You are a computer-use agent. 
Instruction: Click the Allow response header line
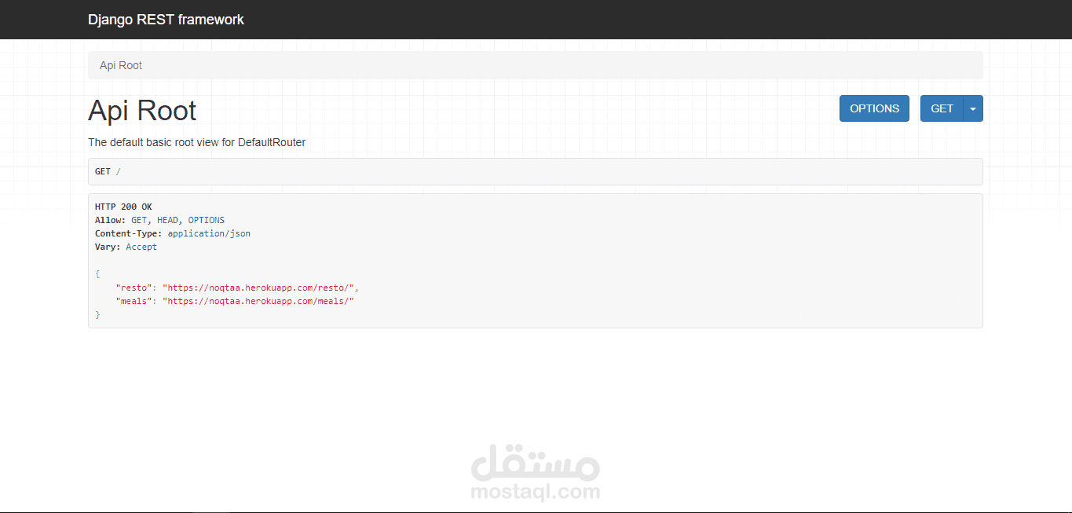[x=157, y=219]
